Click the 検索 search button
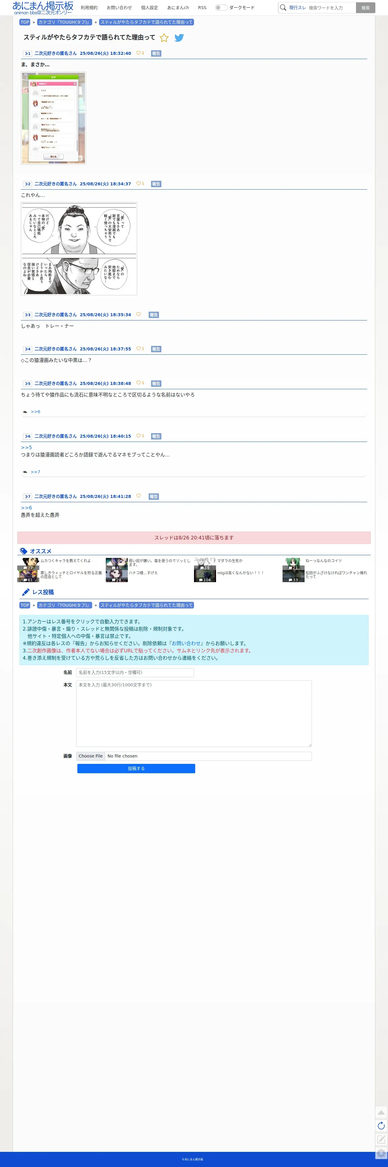 [x=365, y=8]
